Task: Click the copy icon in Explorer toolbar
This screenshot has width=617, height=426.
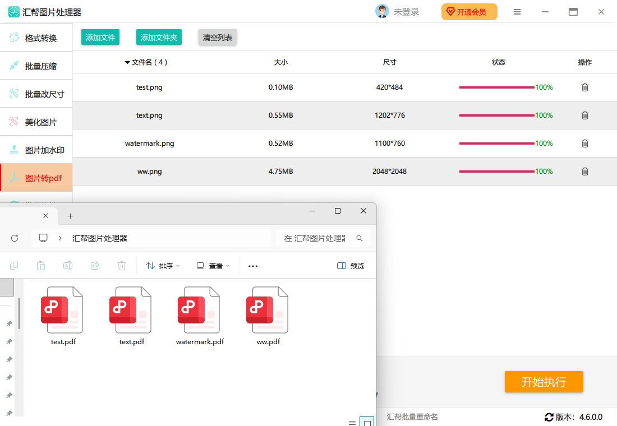Action: [x=14, y=266]
